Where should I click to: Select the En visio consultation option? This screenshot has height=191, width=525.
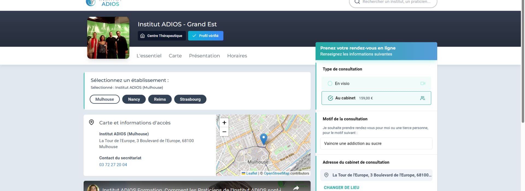tap(376, 83)
